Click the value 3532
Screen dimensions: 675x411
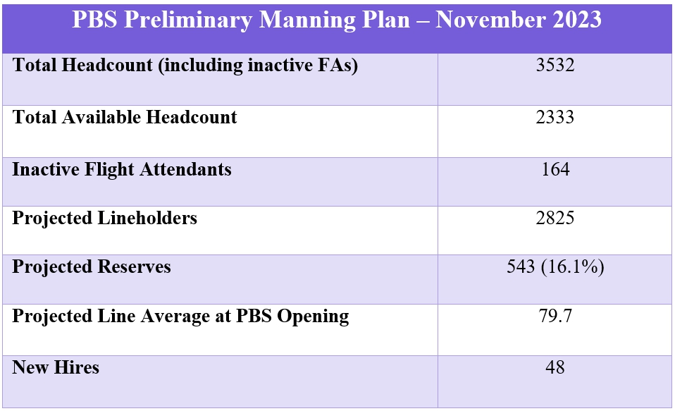[x=555, y=65]
